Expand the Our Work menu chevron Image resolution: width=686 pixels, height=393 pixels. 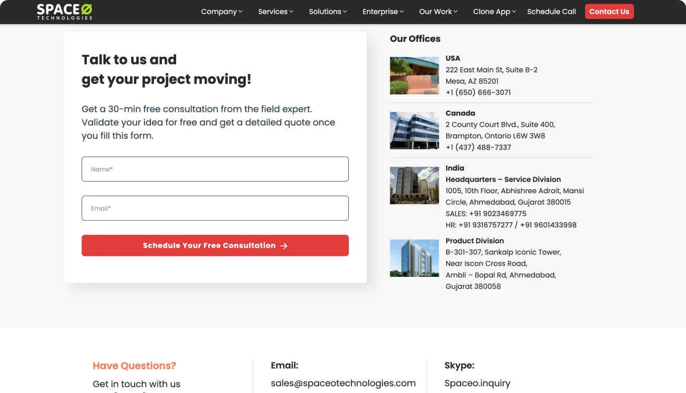(x=456, y=12)
